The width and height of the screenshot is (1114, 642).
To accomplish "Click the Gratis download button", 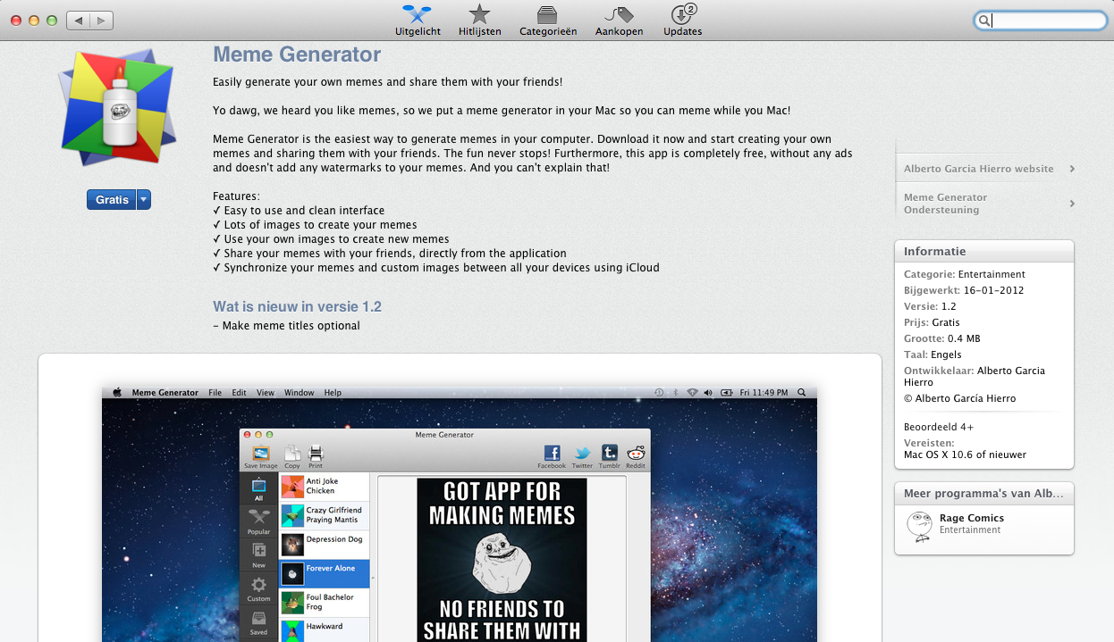I will (x=112, y=200).
